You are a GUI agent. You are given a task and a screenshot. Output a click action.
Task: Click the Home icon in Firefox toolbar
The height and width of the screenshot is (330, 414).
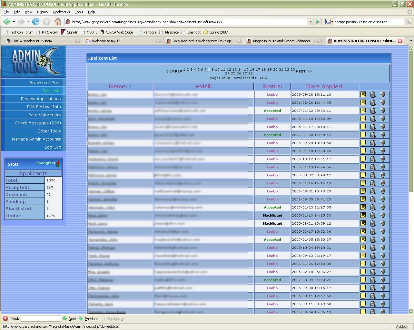(57, 22)
